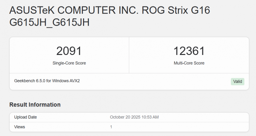The width and height of the screenshot is (256, 136).
Task: Click the views count value 1
Action: (111, 127)
